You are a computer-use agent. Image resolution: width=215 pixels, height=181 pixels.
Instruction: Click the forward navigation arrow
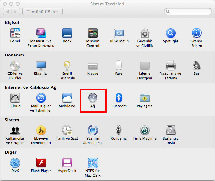tap(15, 12)
